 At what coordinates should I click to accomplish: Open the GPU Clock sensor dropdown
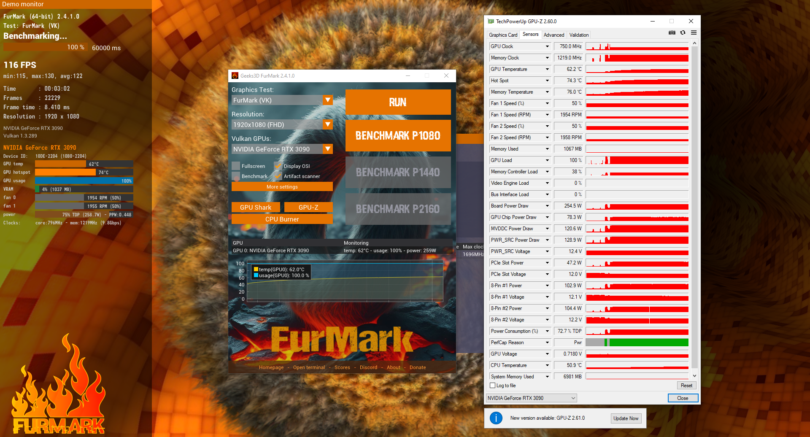547,46
